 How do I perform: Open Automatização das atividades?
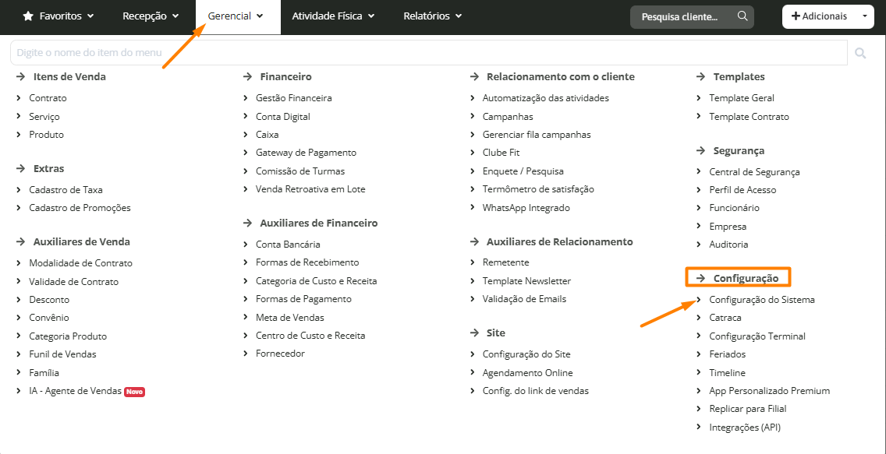coord(545,98)
